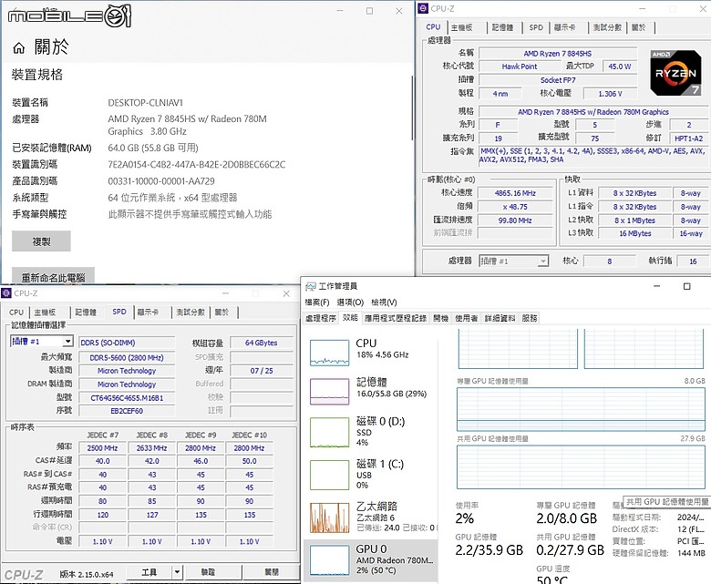
Task: Click the 關閉 button in CPU-Z
Action: [272, 572]
